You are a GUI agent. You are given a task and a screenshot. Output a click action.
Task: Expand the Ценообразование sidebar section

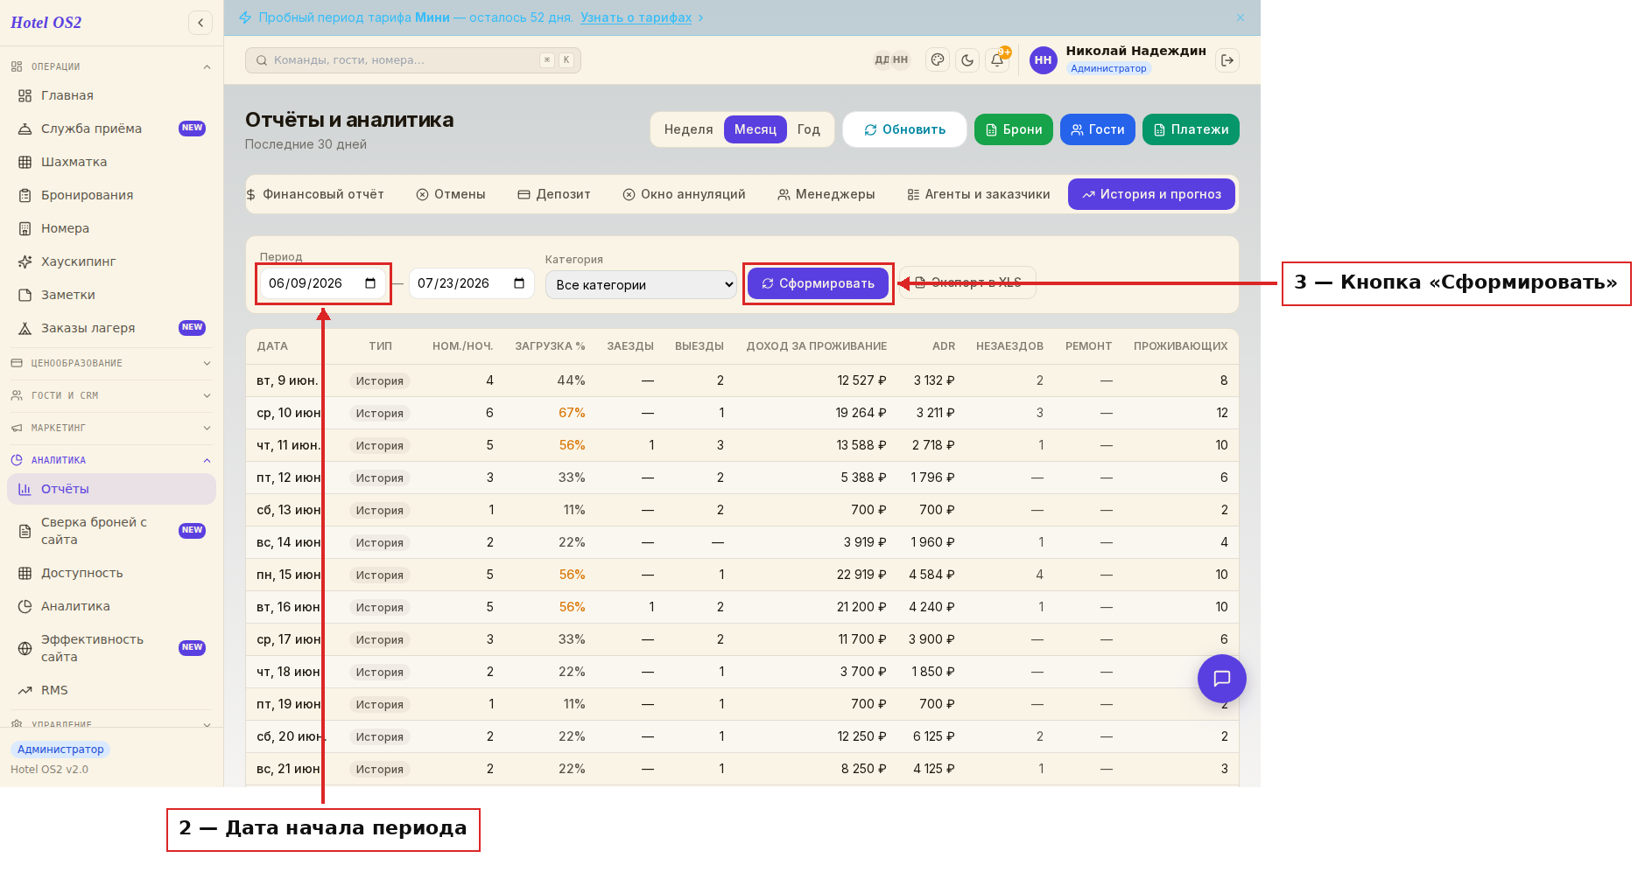pos(111,363)
